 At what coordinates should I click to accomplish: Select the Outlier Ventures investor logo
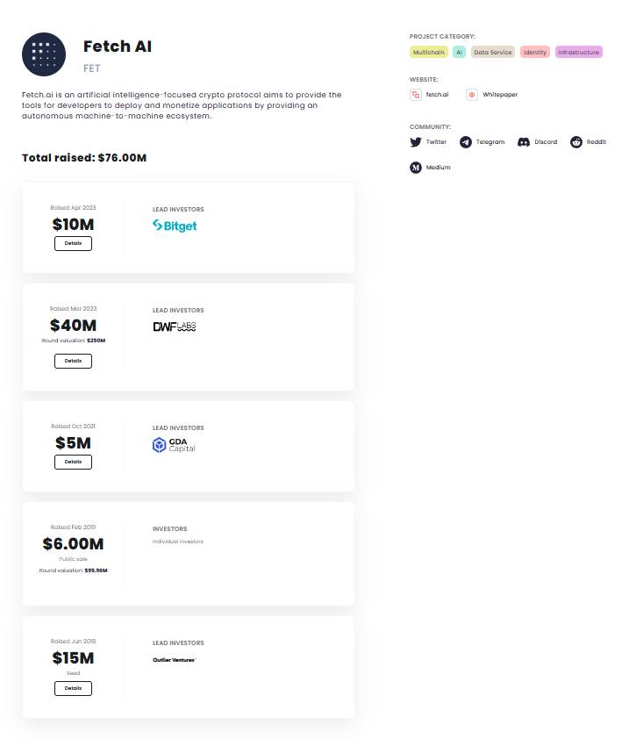175,660
